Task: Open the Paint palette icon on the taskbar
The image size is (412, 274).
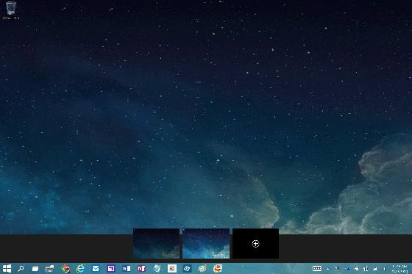Action: (x=202, y=268)
